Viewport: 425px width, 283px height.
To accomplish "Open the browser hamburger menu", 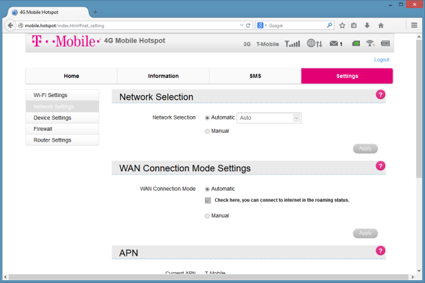I will coord(414,25).
